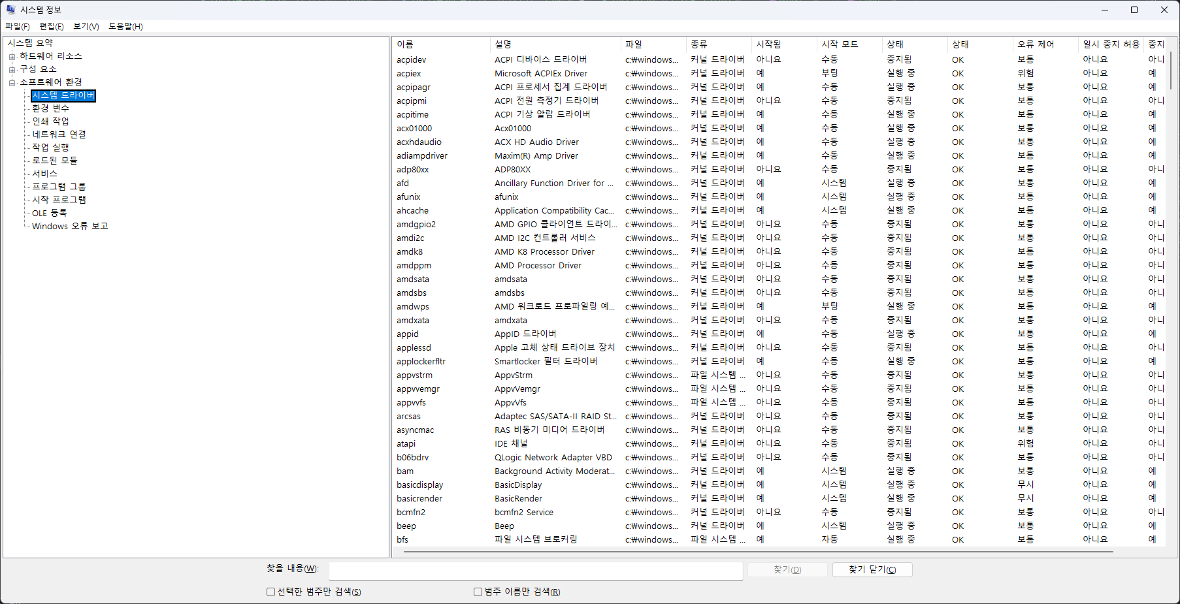Select the ahcache driver row
This screenshot has height=604, width=1180.
(x=779, y=210)
